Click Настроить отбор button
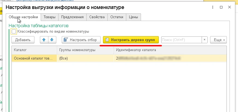This screenshot has height=112, width=238. 81,40
